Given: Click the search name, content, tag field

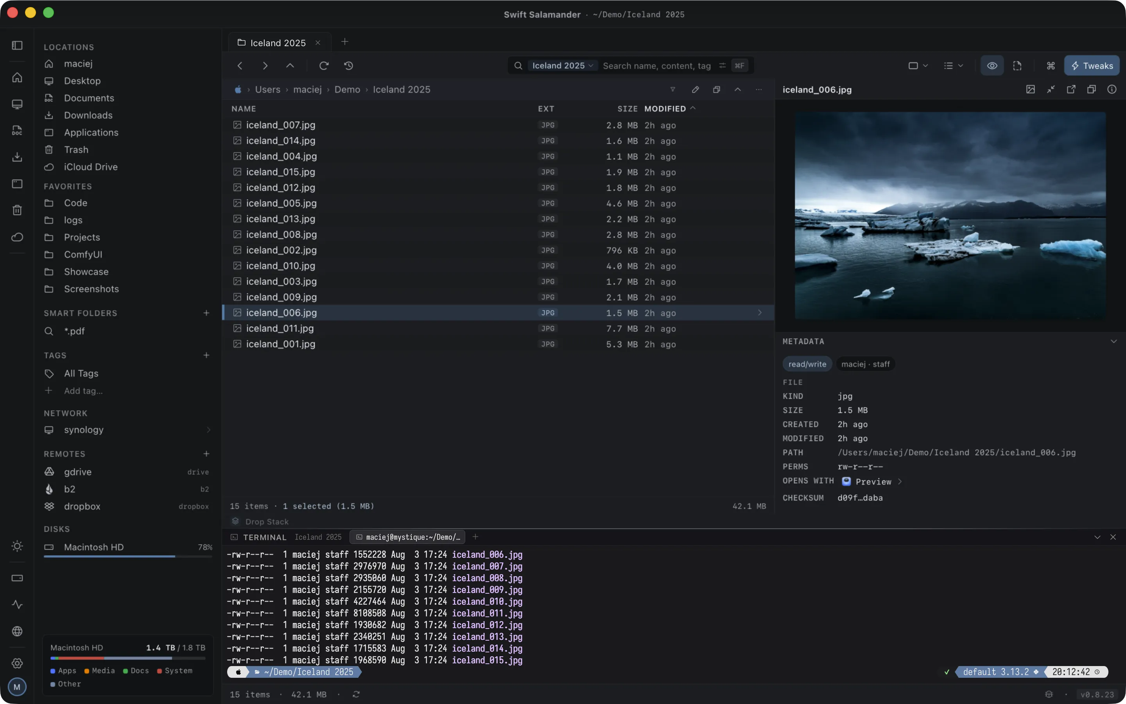Looking at the screenshot, I should point(656,66).
